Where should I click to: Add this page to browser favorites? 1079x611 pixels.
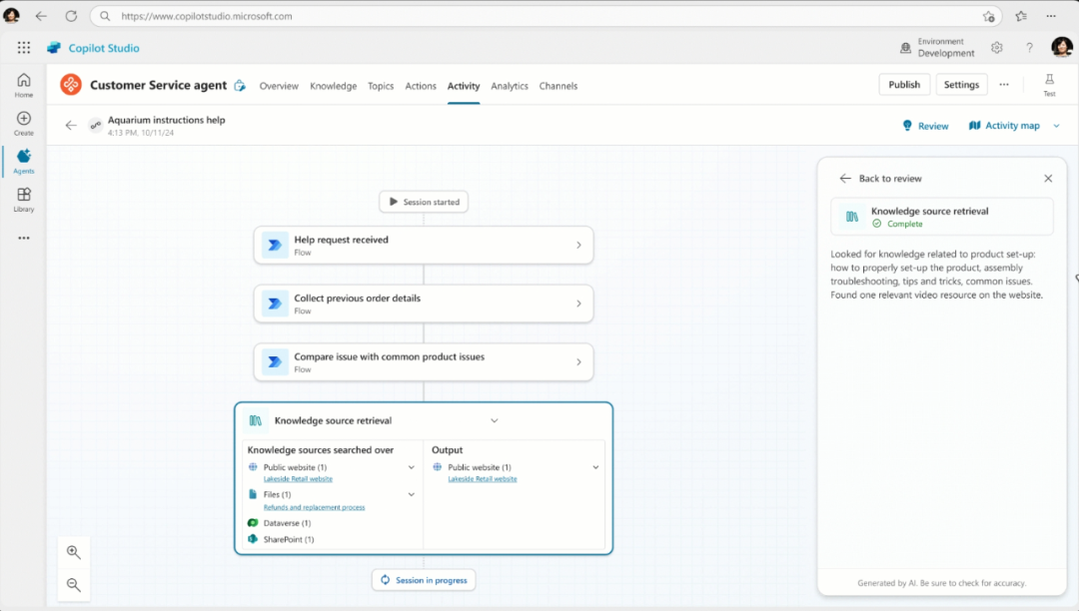989,17
